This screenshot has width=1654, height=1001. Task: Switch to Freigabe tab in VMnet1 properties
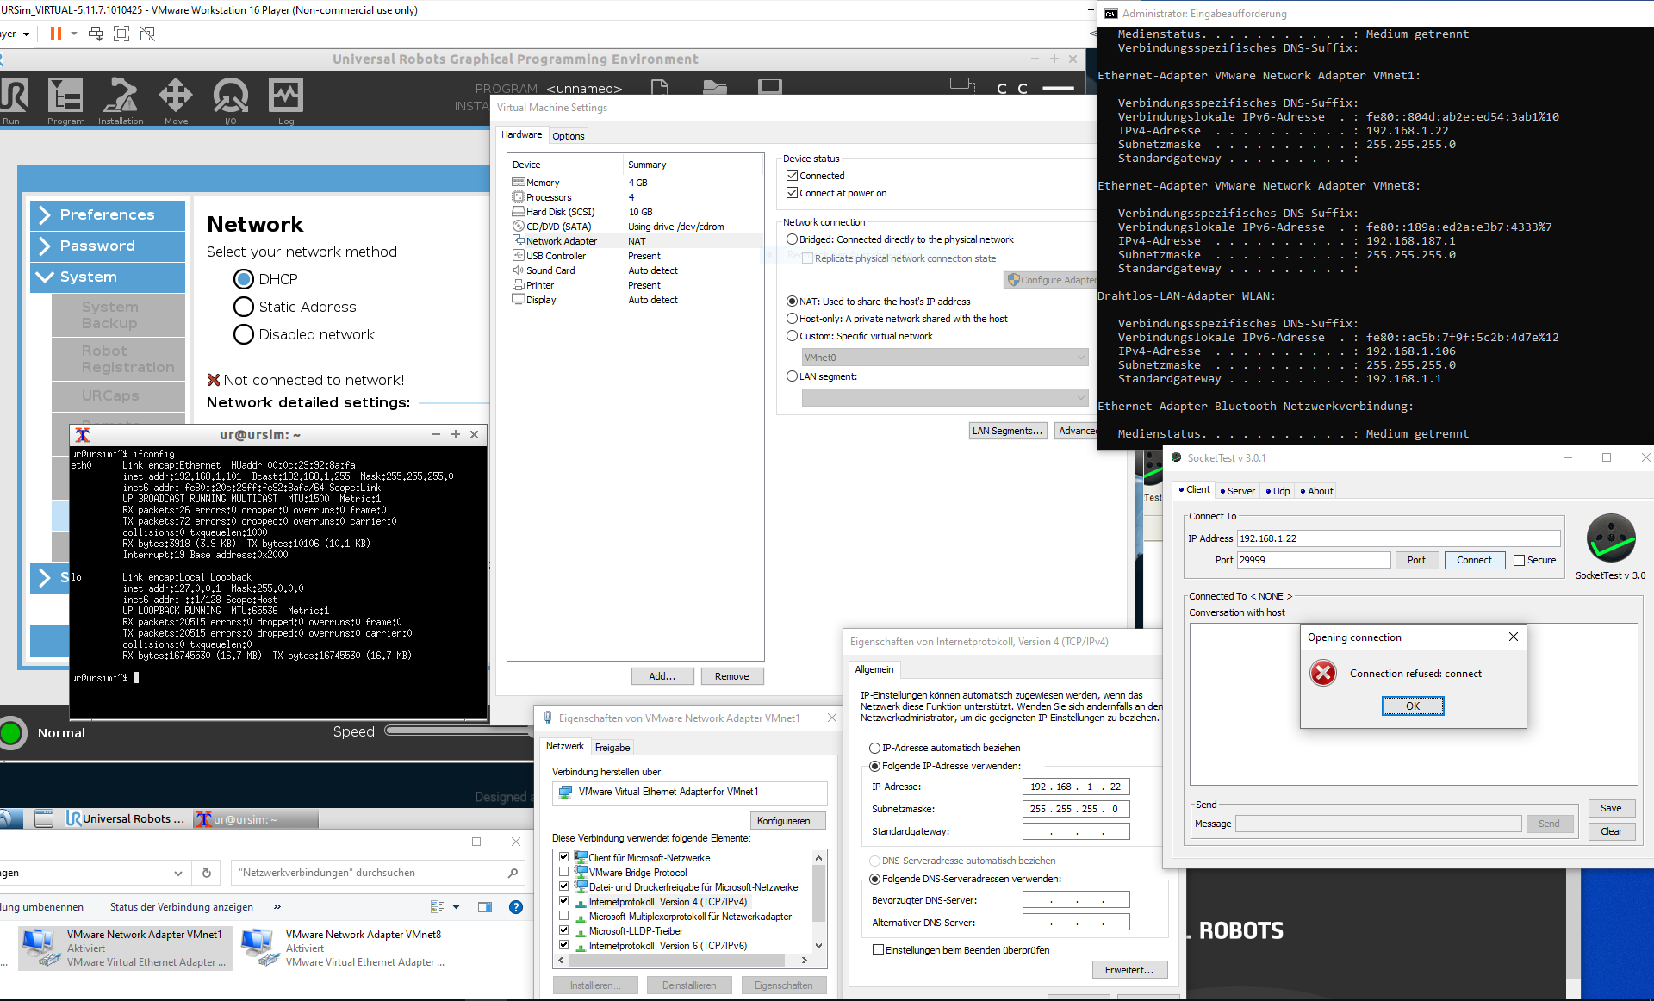tap(612, 748)
